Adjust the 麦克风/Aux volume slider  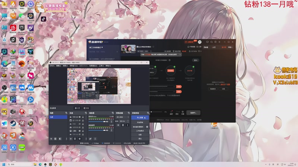click(x=97, y=122)
